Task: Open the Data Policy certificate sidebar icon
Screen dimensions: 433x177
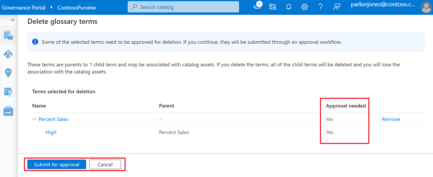Action: (x=8, y=92)
